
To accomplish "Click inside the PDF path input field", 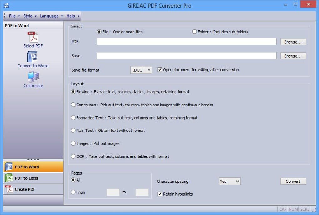I will [x=187, y=42].
